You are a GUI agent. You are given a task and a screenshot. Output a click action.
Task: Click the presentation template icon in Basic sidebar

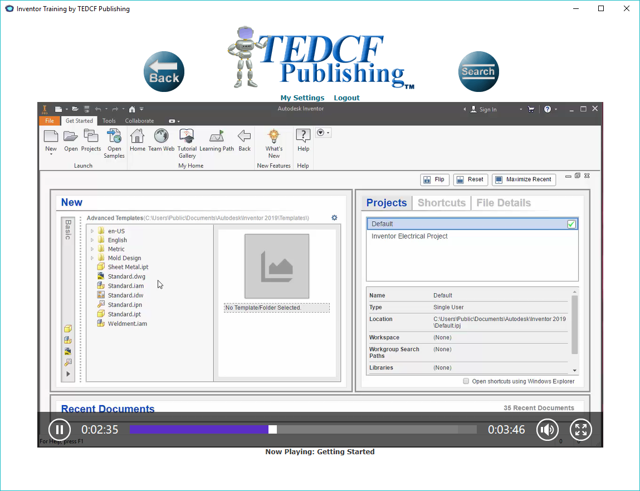[68, 362]
